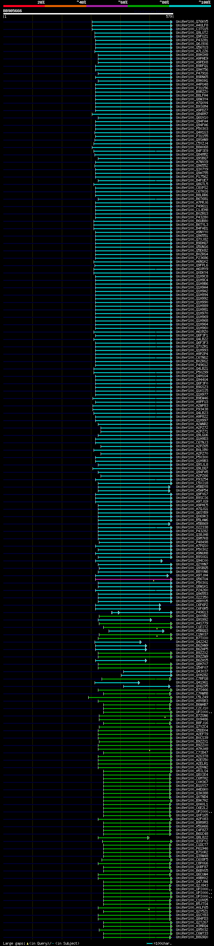Screen dimensions: 214x946
Task: Click the short cyan bar of UniRef100_Q42242
Action: pos(118,642)
